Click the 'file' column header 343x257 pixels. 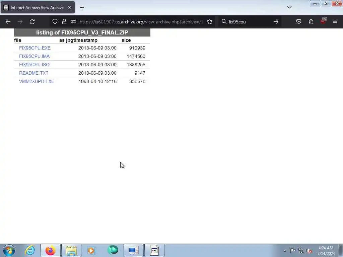18,40
